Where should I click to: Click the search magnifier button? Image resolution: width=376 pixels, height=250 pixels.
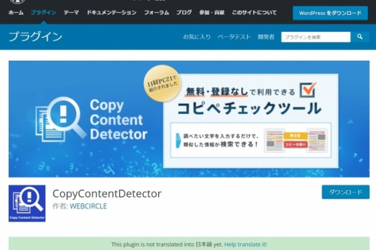[360, 37]
